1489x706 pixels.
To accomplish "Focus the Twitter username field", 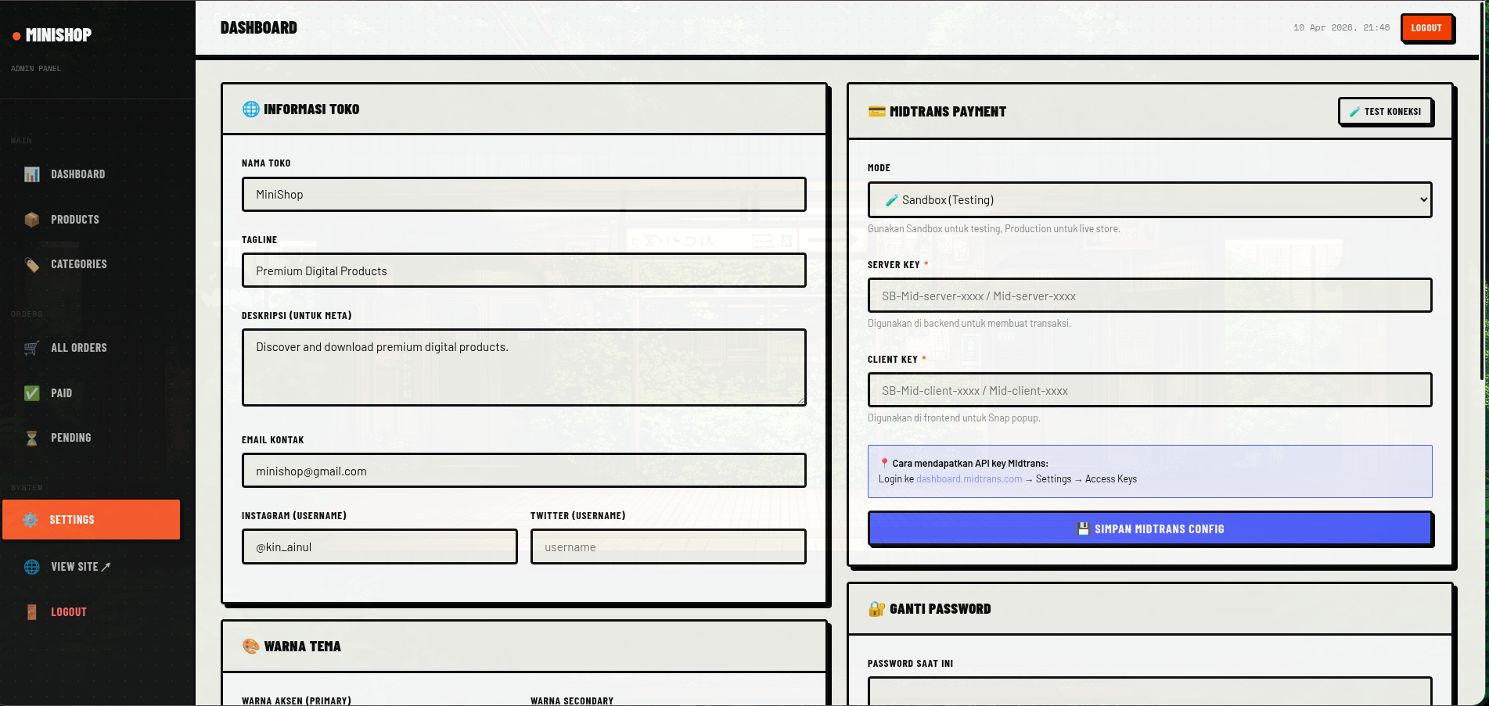I will click(667, 547).
